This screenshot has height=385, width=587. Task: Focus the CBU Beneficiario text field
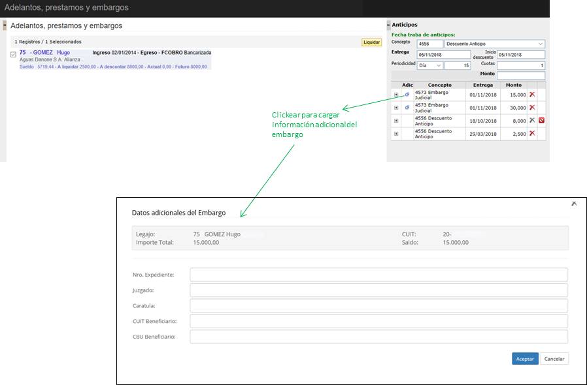[378, 337]
